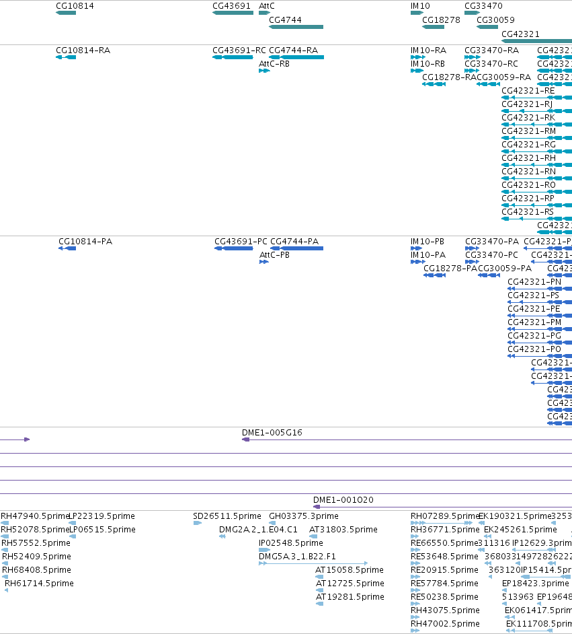Open protein CG42321-PE
The image size is (572, 634).
click(534, 309)
